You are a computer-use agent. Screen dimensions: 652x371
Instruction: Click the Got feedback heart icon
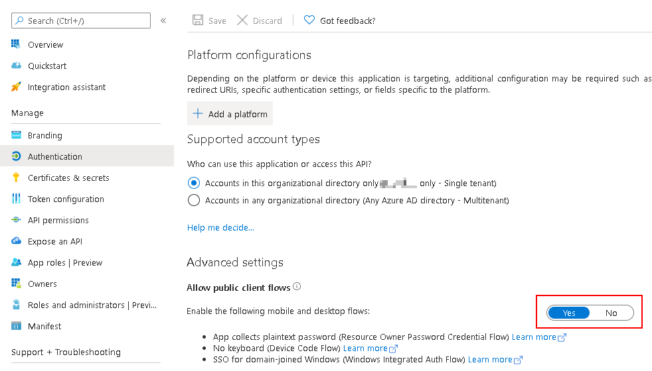point(309,20)
